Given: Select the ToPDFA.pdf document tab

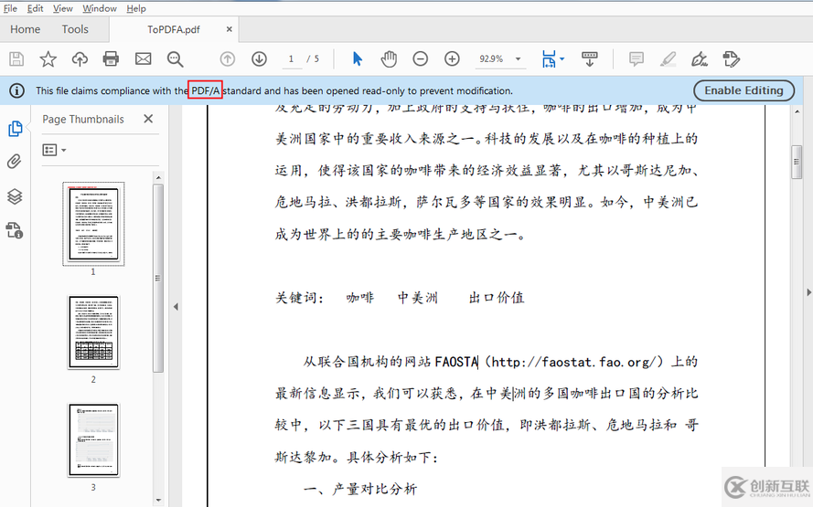Looking at the screenshot, I should tap(173, 29).
